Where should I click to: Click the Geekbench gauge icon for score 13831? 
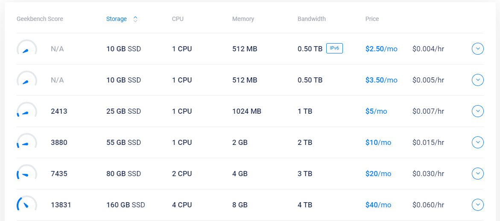coord(27,204)
